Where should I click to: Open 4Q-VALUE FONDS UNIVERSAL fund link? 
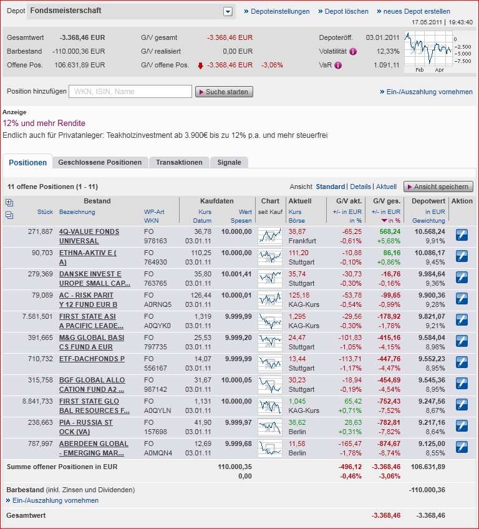point(89,236)
